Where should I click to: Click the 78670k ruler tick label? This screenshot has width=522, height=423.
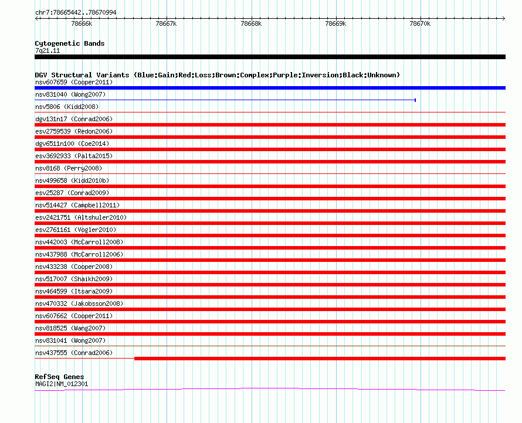pos(420,23)
